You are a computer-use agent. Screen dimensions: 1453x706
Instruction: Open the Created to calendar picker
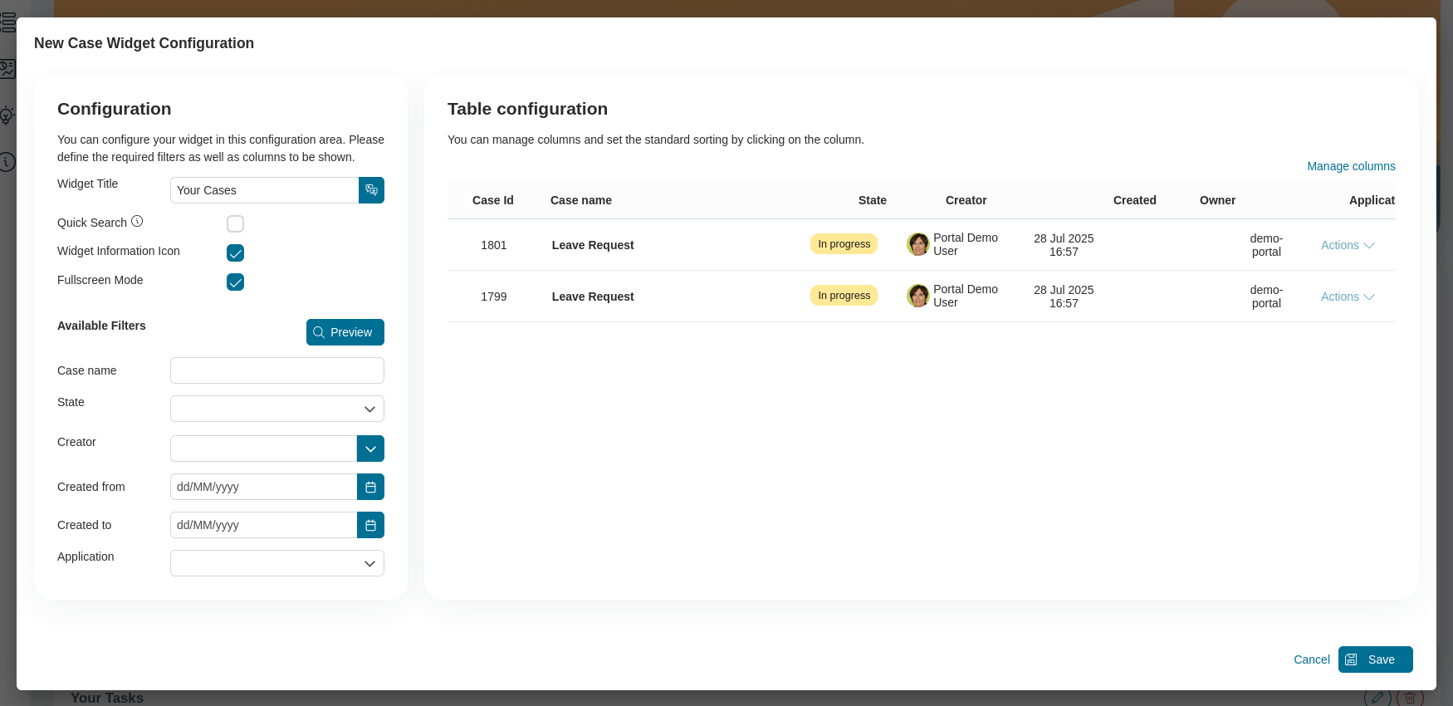click(x=370, y=525)
